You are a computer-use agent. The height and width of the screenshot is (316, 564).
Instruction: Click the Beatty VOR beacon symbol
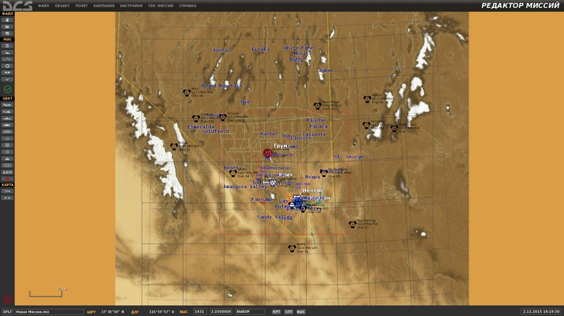pos(233,173)
